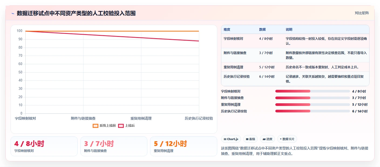Viewport: 380px width, 167px height.
Task: Click the y-axis value 50
Action: [x=21, y=72]
